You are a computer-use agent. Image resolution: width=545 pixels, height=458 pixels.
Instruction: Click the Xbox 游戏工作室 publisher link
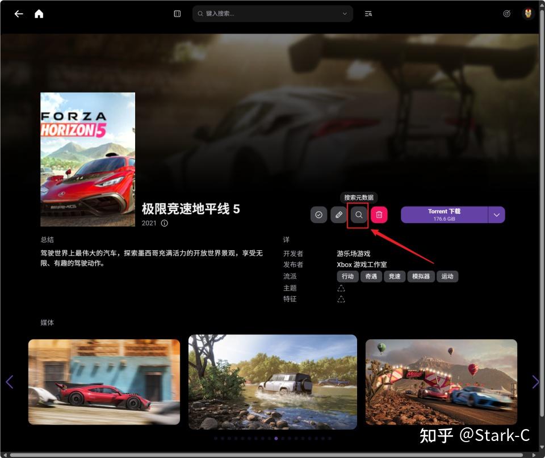pos(361,264)
